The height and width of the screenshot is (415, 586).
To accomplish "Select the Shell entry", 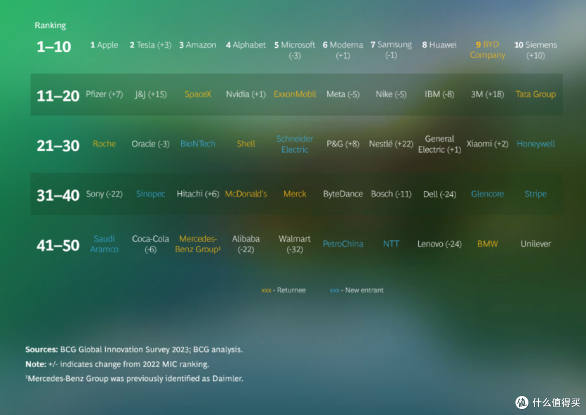I will [x=246, y=144].
